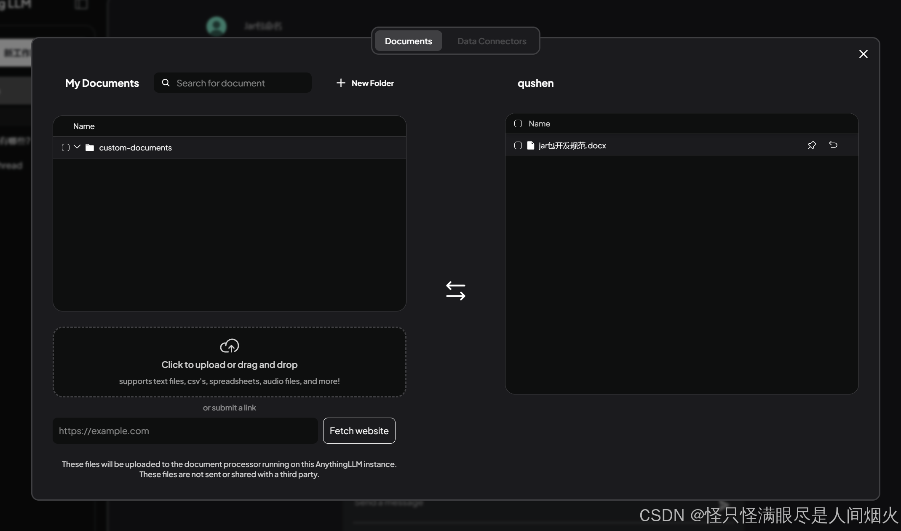
Task: Switch to the Data Connectors tab
Action: (x=492, y=41)
